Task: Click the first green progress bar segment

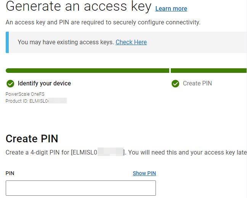Action: pyautogui.click(x=87, y=71)
